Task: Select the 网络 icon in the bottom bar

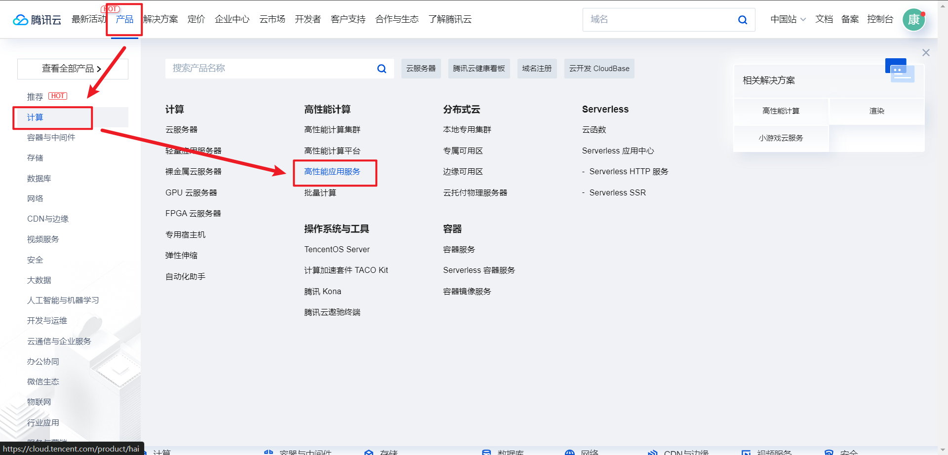Action: coord(570,452)
